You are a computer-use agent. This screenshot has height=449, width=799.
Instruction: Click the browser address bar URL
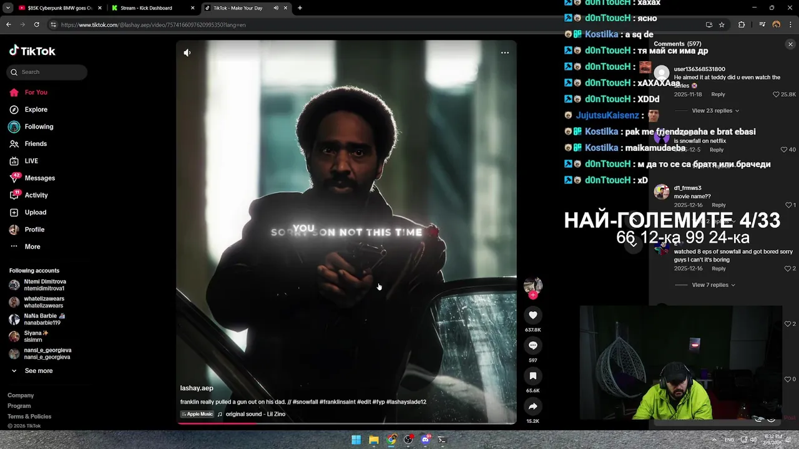[x=153, y=25]
